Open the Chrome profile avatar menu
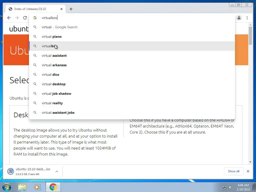 (239, 18)
